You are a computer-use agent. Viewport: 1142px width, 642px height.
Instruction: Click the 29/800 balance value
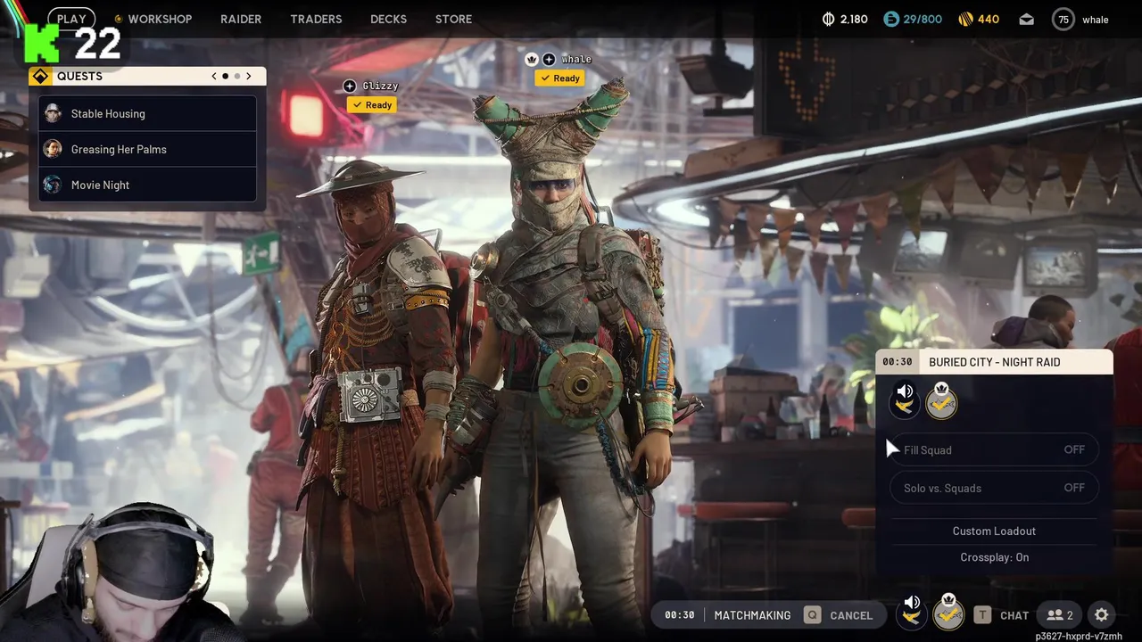tap(923, 19)
